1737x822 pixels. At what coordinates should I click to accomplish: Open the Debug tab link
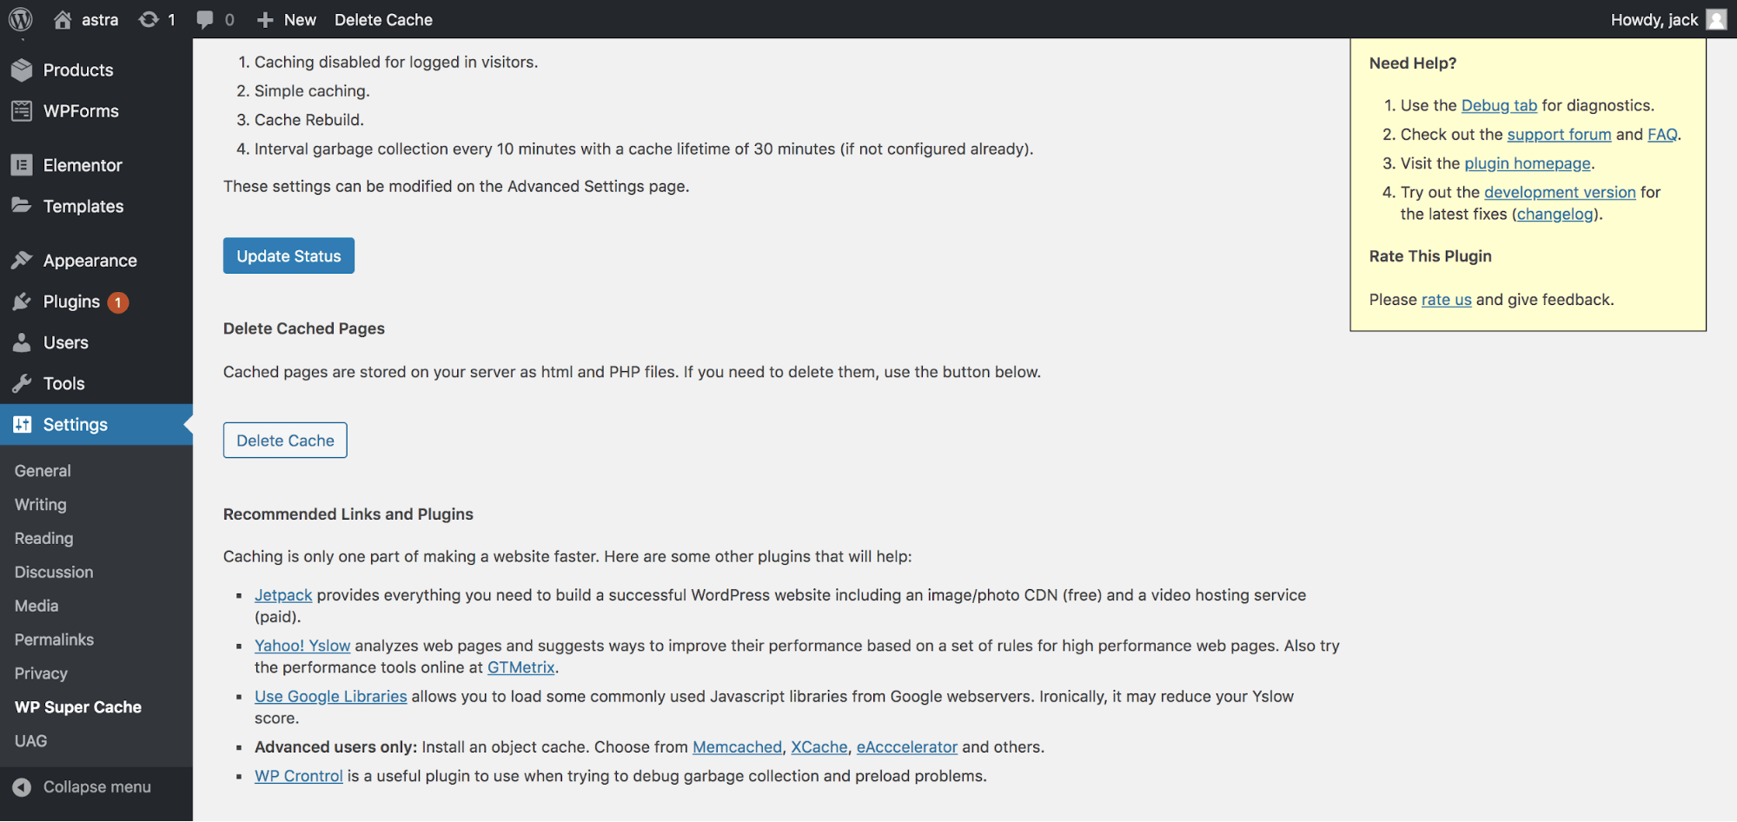click(x=1499, y=105)
